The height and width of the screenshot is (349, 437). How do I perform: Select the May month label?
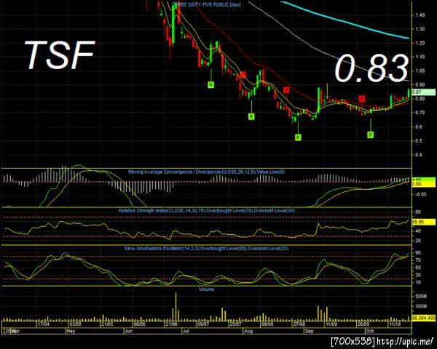pyautogui.click(x=71, y=332)
